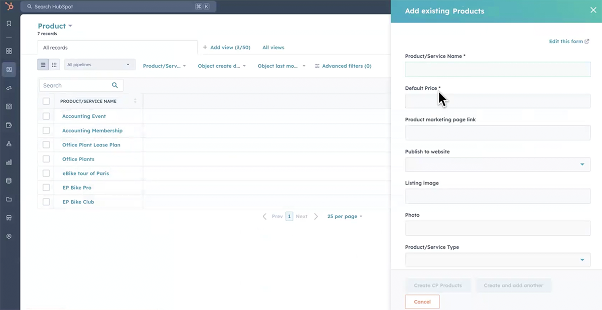Tick the checkbox for Office Plants
The image size is (602, 310).
pyautogui.click(x=46, y=159)
